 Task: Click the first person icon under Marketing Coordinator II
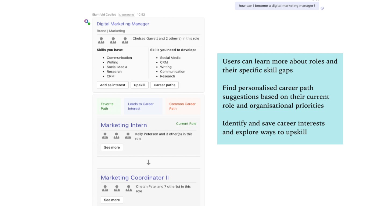click(x=105, y=188)
